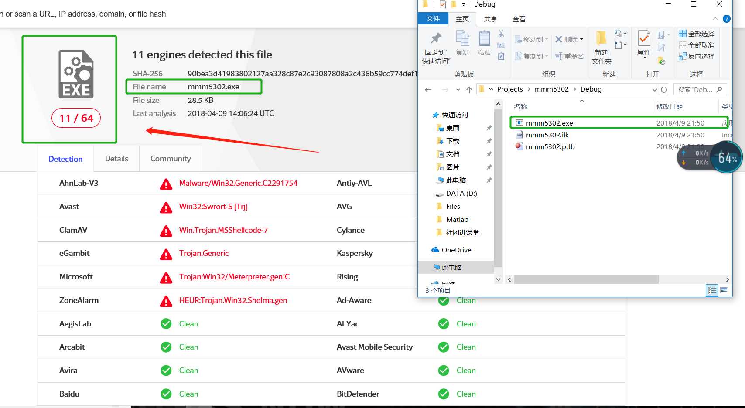
Task: Click the properties checkmark in the title bar
Action: [443, 4]
